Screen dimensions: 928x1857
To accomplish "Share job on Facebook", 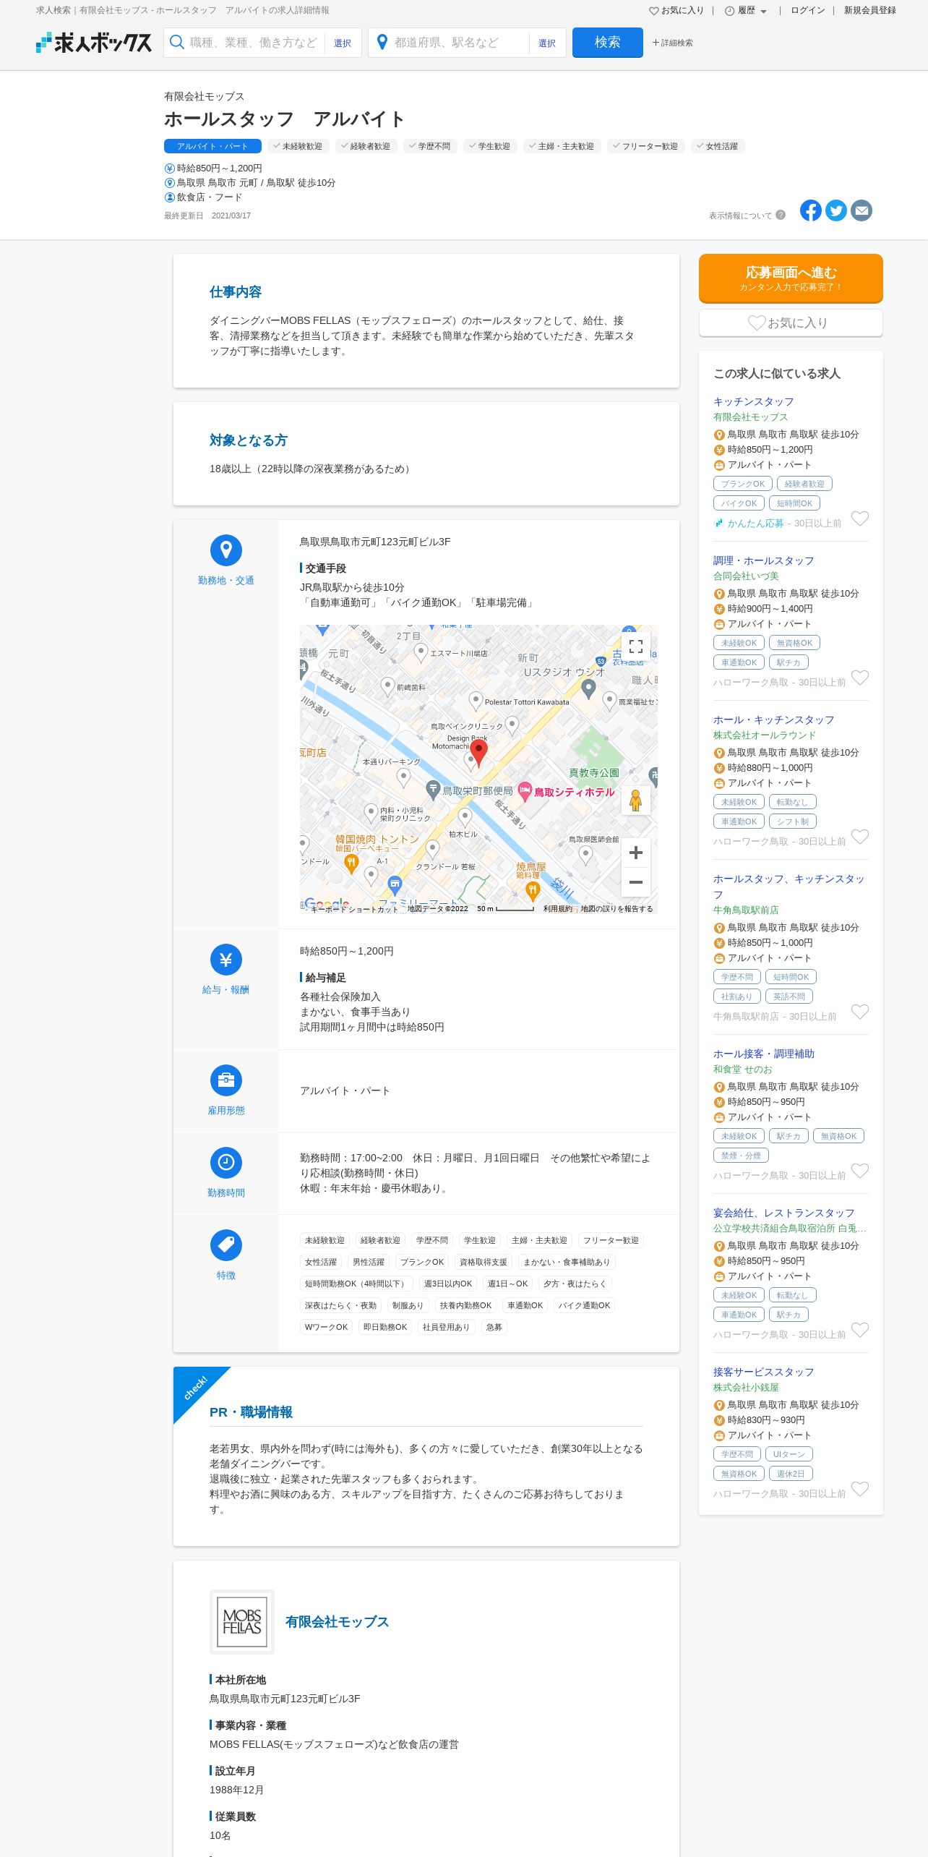I will click(x=811, y=210).
